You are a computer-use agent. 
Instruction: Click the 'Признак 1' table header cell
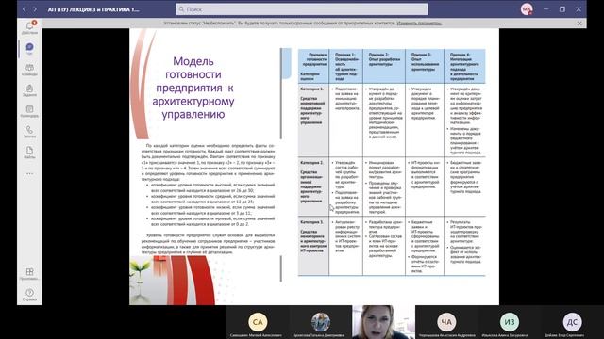[x=346, y=67]
